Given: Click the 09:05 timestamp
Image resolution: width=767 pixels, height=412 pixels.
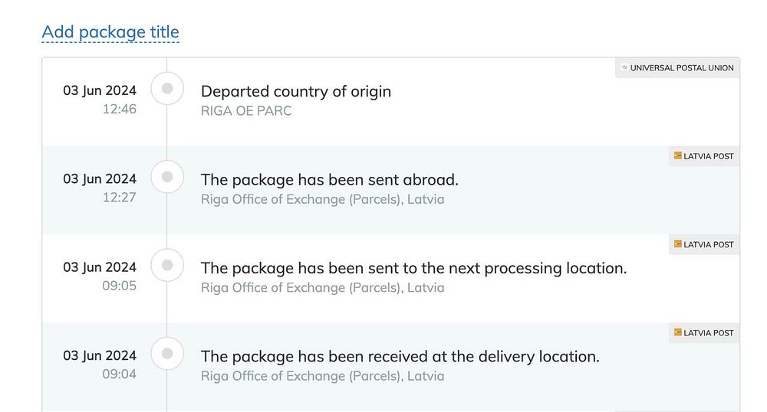Looking at the screenshot, I should (x=120, y=286).
